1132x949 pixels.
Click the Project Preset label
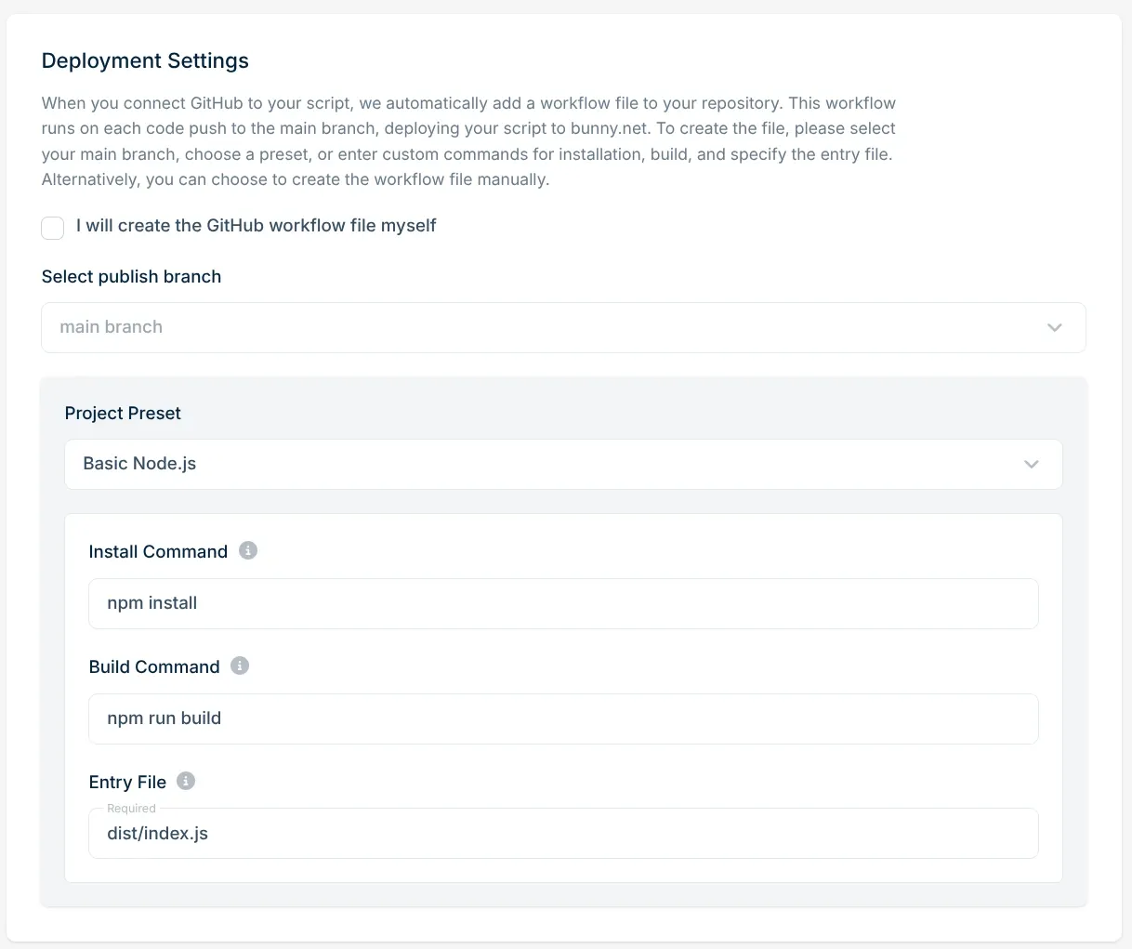coord(123,413)
